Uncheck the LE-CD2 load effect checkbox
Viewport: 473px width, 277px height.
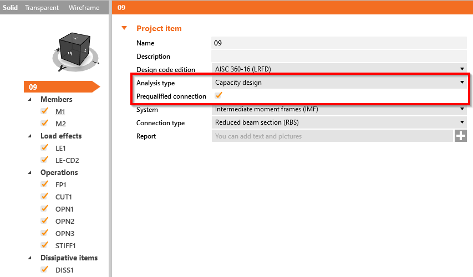(x=45, y=160)
